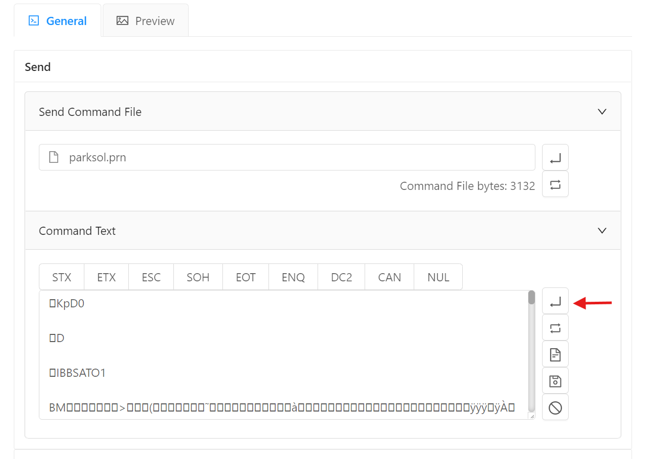Click repeat-send icon beside command text
This screenshot has width=652, height=459.
pos(555,328)
